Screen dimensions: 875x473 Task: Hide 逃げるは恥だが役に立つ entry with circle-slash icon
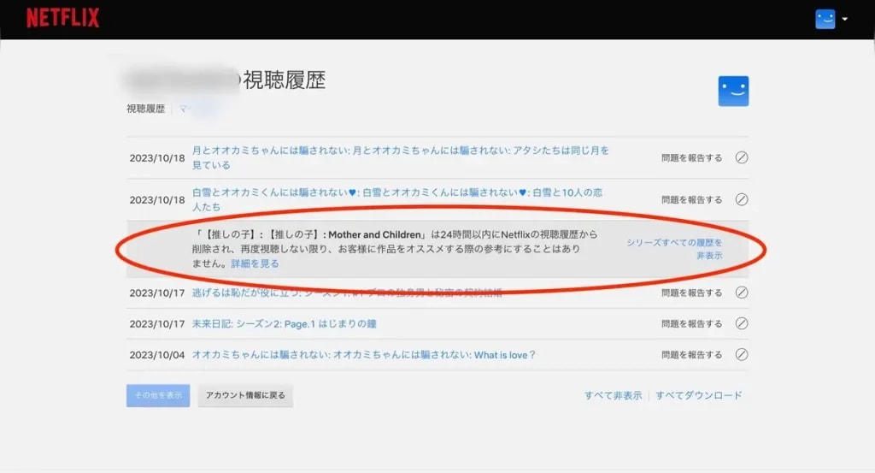point(742,293)
